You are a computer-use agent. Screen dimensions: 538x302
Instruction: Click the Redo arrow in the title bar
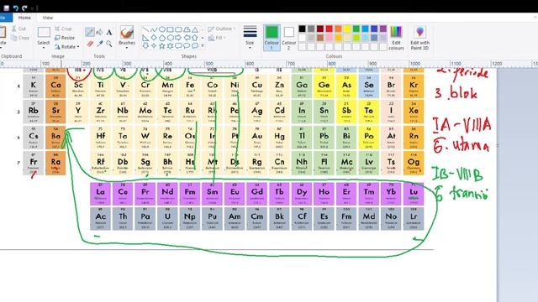coord(24,8)
